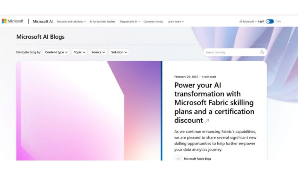
Task: Open the Source filter dropdown
Action: (98, 52)
